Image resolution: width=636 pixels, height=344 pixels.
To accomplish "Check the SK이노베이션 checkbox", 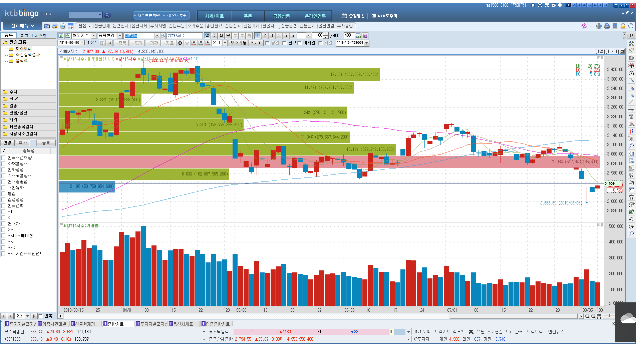I will click(4, 235).
